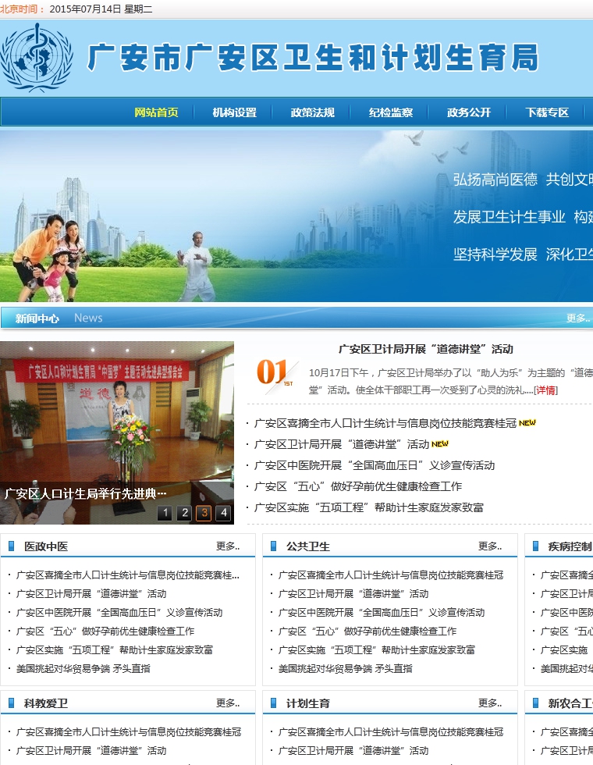Click NEW badge beside 技能竞赛桂冠 news item
Image resolution: width=593 pixels, height=765 pixels.
527,423
